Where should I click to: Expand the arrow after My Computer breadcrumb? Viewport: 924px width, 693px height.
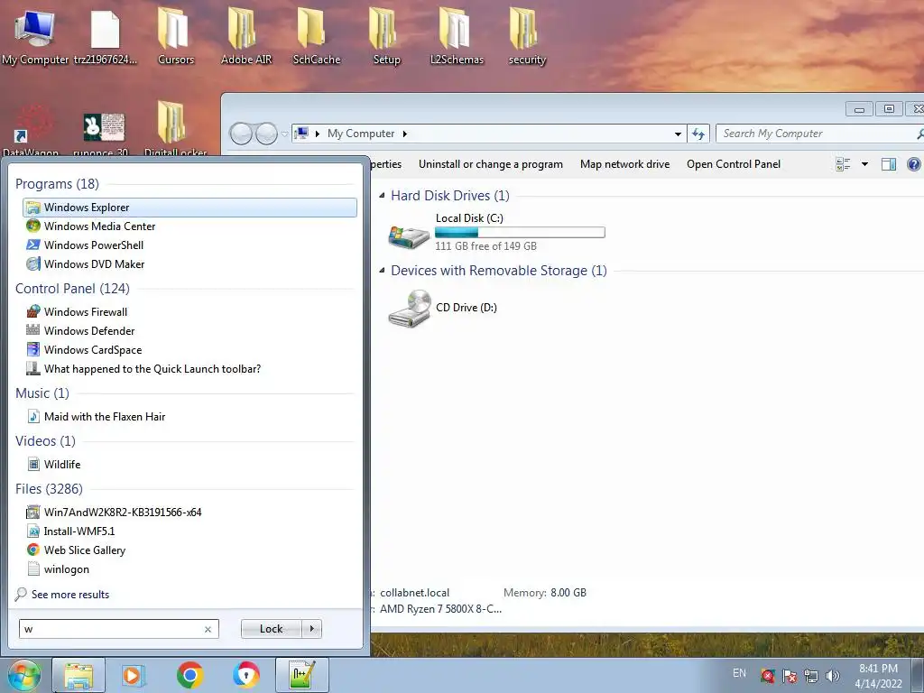tap(405, 134)
